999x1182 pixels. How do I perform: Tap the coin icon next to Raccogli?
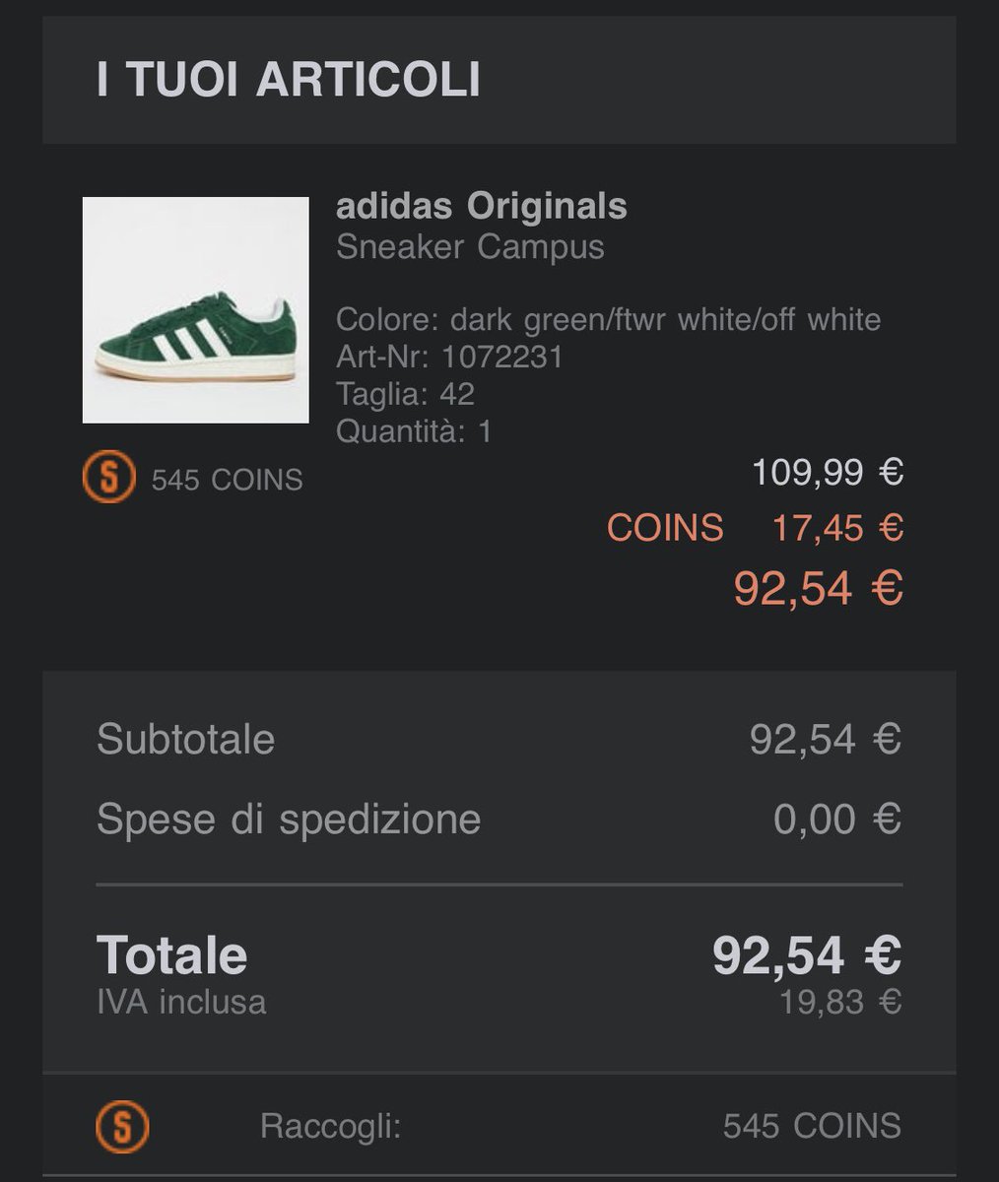click(x=122, y=1125)
